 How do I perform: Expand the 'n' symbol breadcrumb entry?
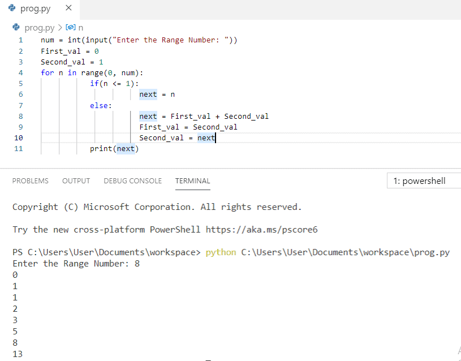[80, 27]
